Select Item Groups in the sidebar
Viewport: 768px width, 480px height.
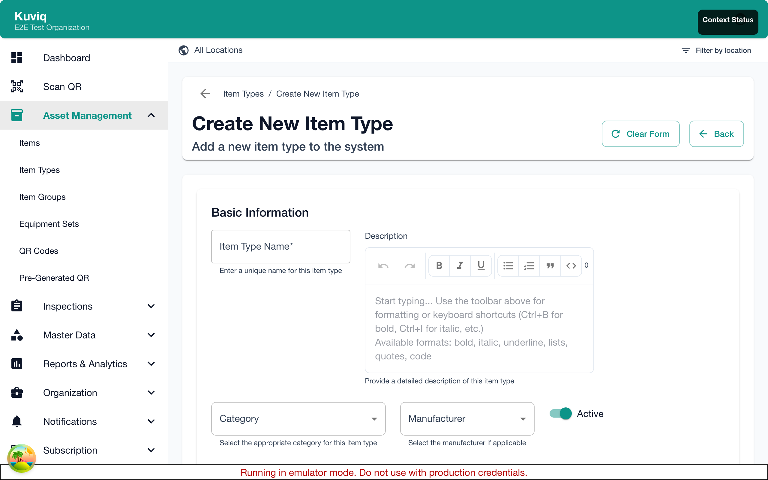[x=42, y=197]
